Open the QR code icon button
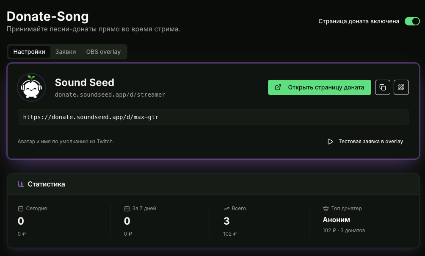 pyautogui.click(x=401, y=87)
